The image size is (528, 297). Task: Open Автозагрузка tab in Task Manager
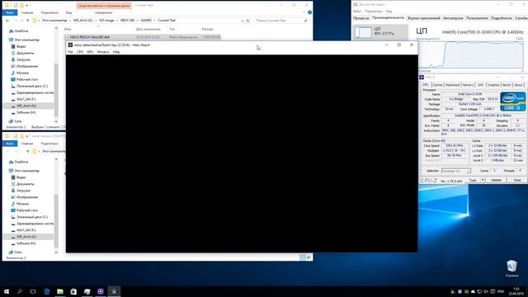tap(453, 18)
